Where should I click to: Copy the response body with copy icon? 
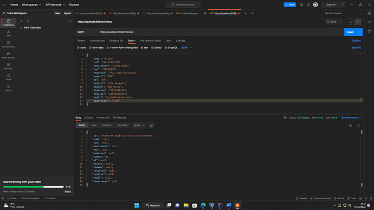350,126
